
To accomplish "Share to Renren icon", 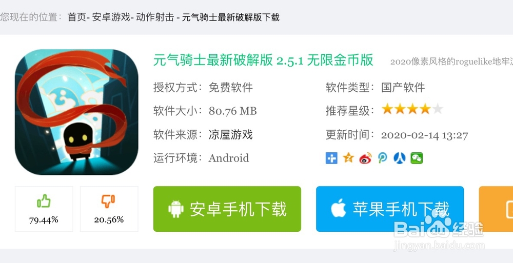I will [x=400, y=158].
